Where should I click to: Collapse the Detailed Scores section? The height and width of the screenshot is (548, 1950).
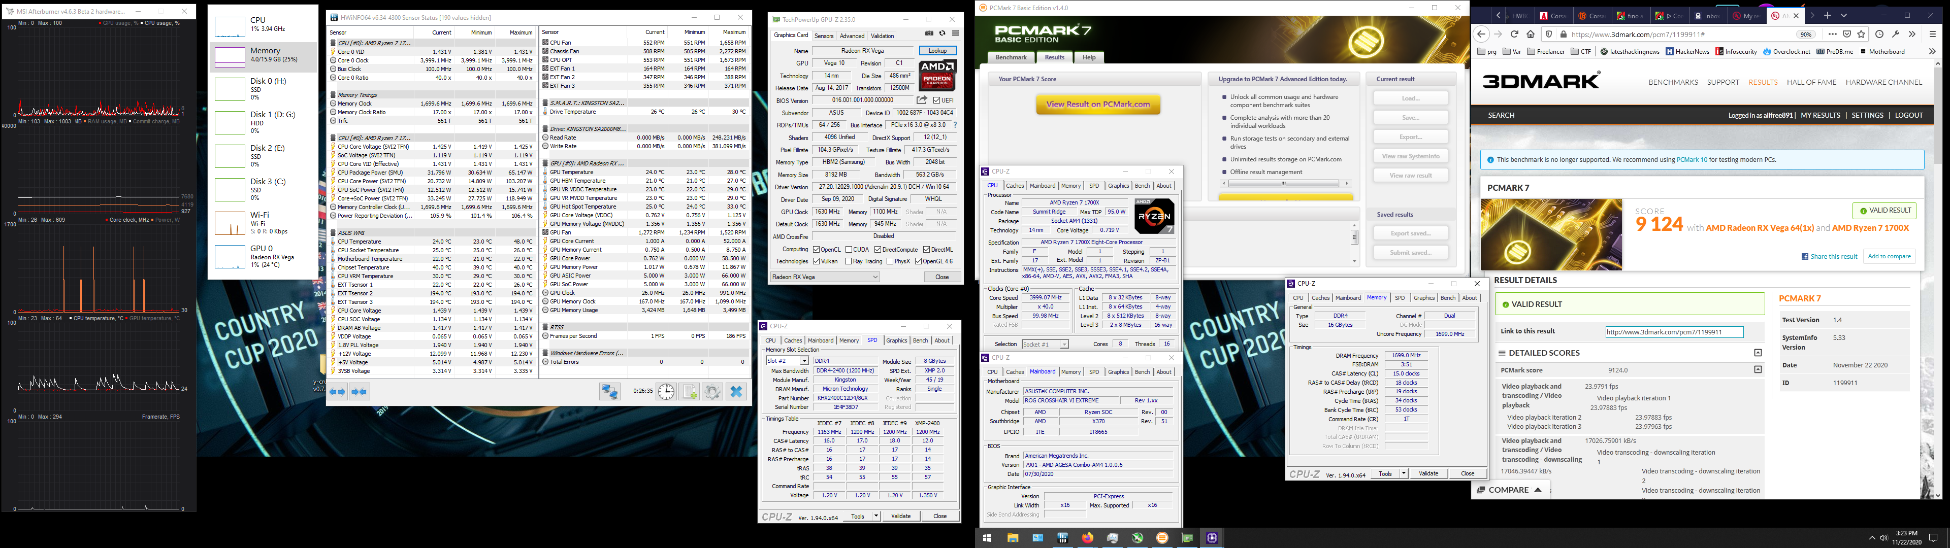point(1758,353)
